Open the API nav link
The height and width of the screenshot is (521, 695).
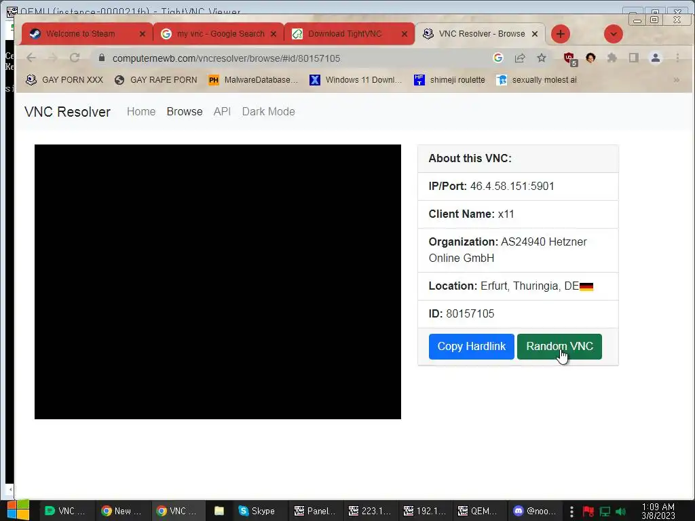[x=222, y=112]
